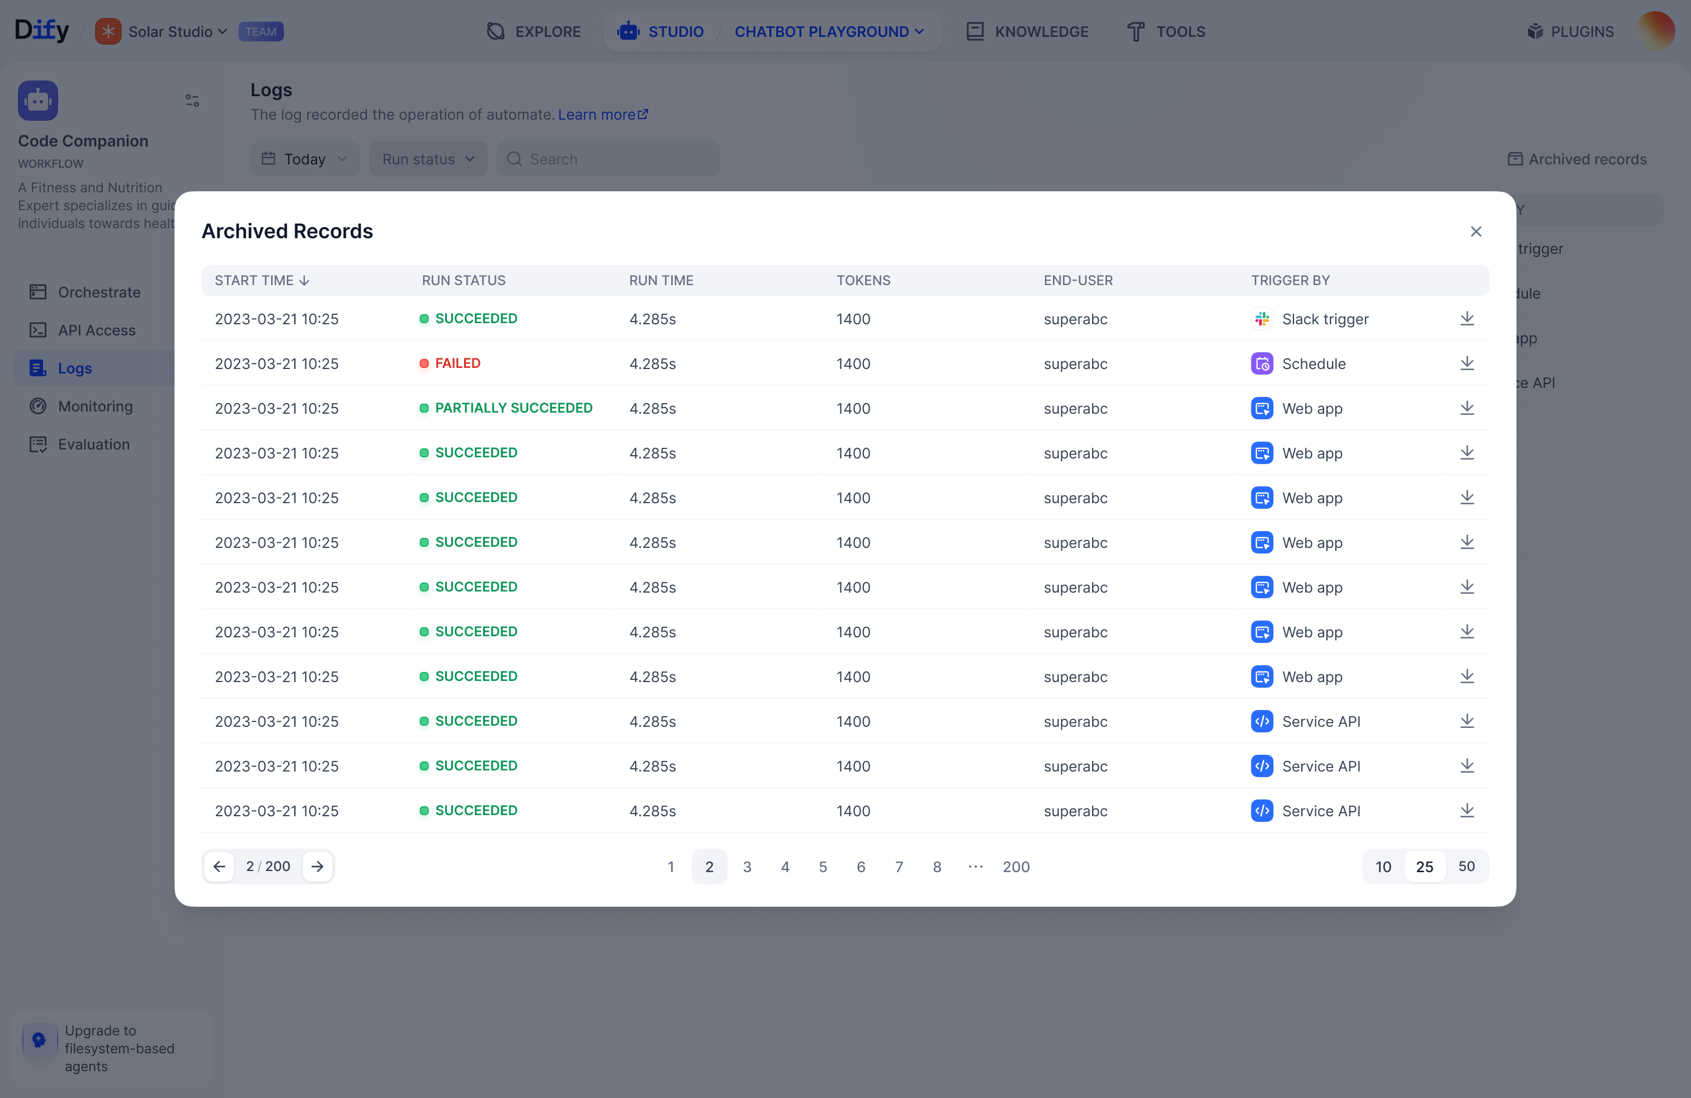Go to page 3
Viewport: 1691px width, 1098px height.
747,867
